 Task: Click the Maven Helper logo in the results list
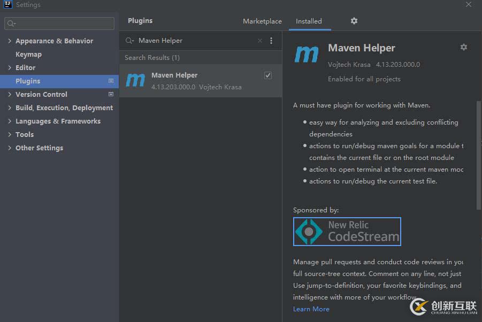point(135,80)
